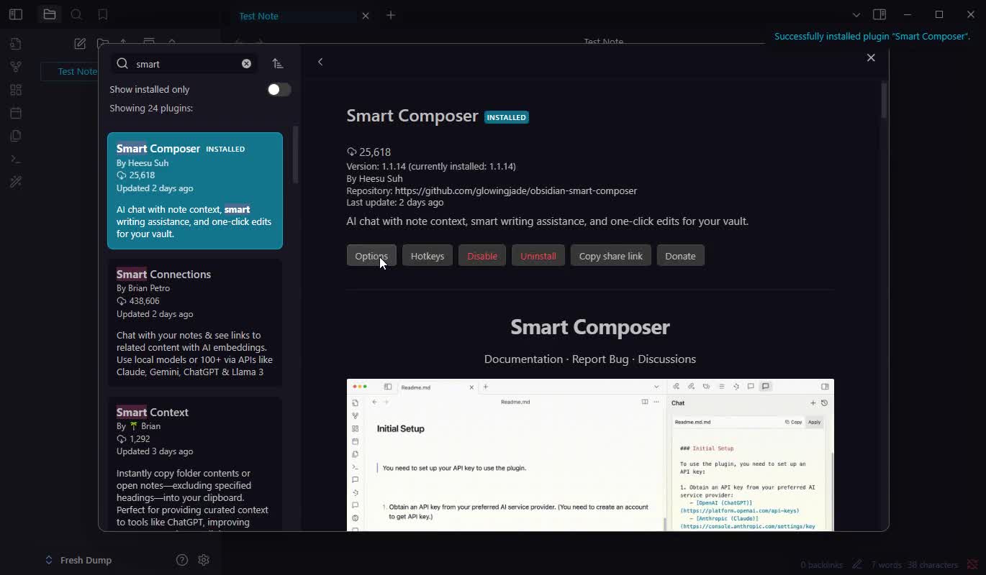Open the GitHub repository link
The width and height of the screenshot is (986, 575).
click(516, 190)
